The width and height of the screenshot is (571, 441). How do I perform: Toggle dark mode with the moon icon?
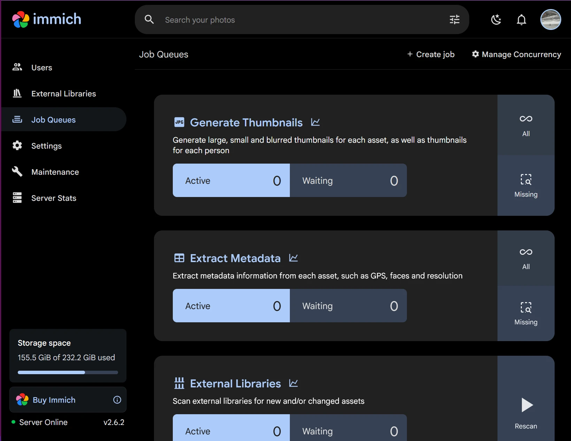coord(496,20)
